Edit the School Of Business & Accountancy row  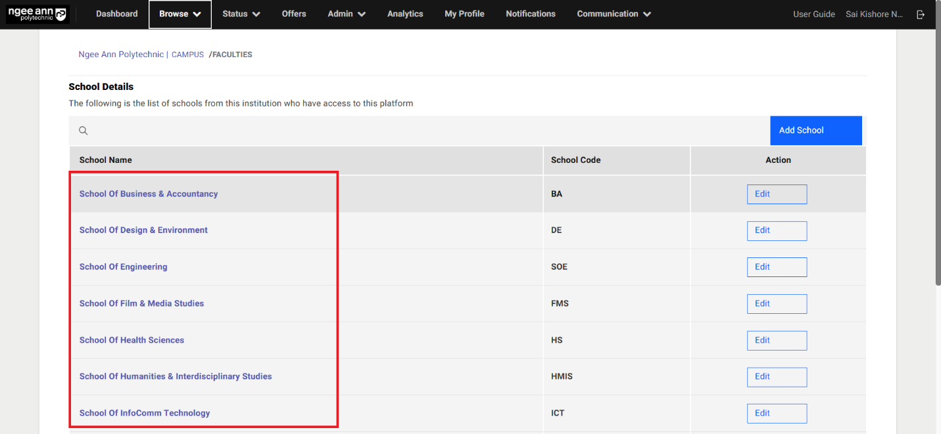(x=777, y=194)
